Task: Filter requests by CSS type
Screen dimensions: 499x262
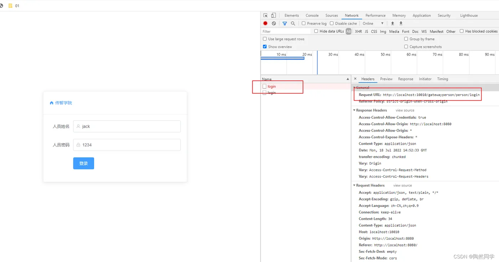Action: [x=374, y=31]
